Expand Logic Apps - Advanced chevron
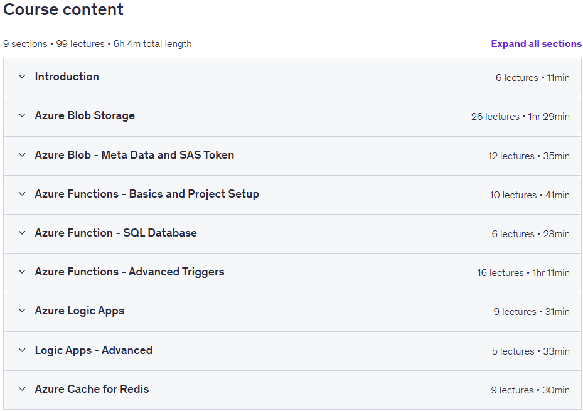 tap(23, 350)
